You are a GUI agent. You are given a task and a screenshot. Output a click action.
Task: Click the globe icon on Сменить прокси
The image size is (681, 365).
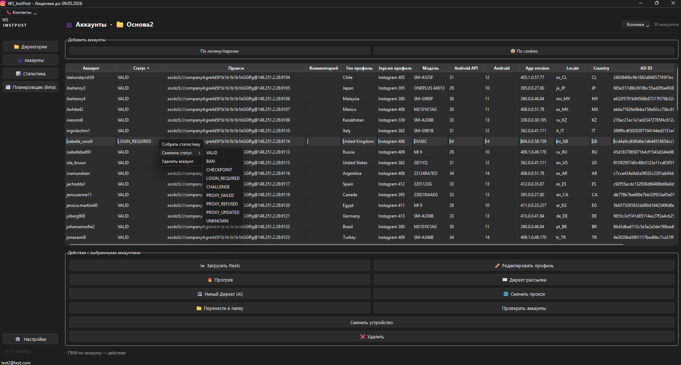pyautogui.click(x=506, y=294)
